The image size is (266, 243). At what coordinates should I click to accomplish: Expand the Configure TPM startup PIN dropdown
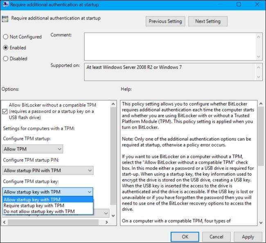48,170
